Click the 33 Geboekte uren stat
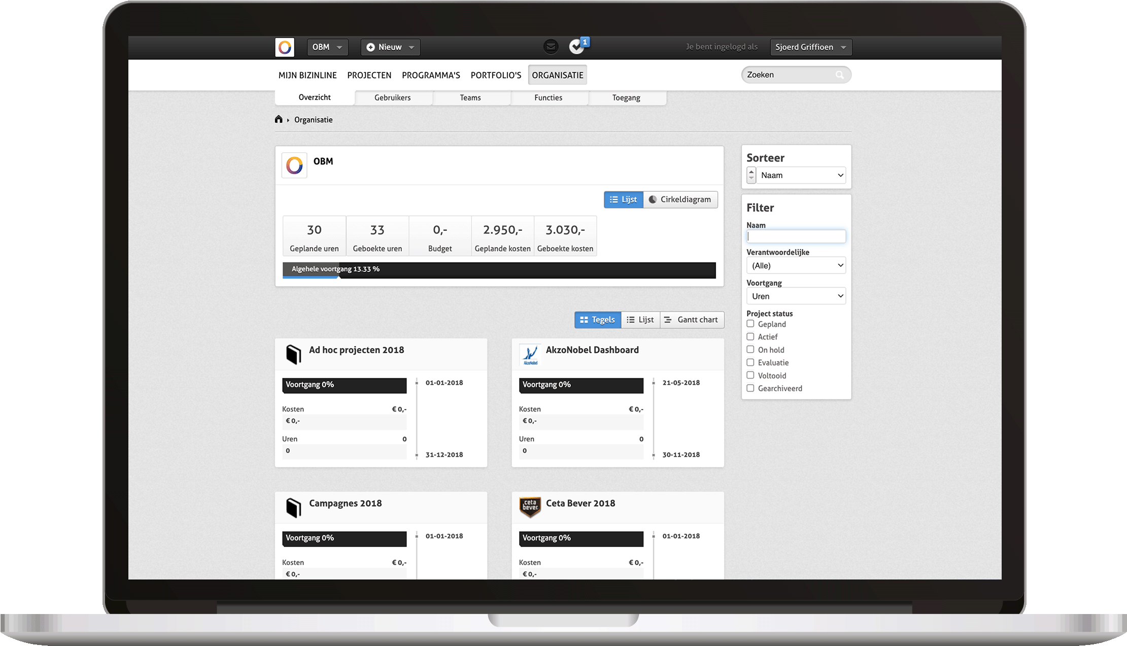Screen dimensions: 1127x646 tap(378, 236)
